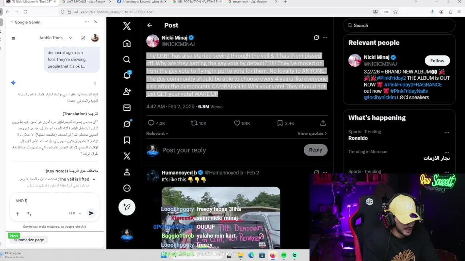Screen dimensions: 465x261
Task: Like the post with 84K likes
Action: tap(237, 123)
